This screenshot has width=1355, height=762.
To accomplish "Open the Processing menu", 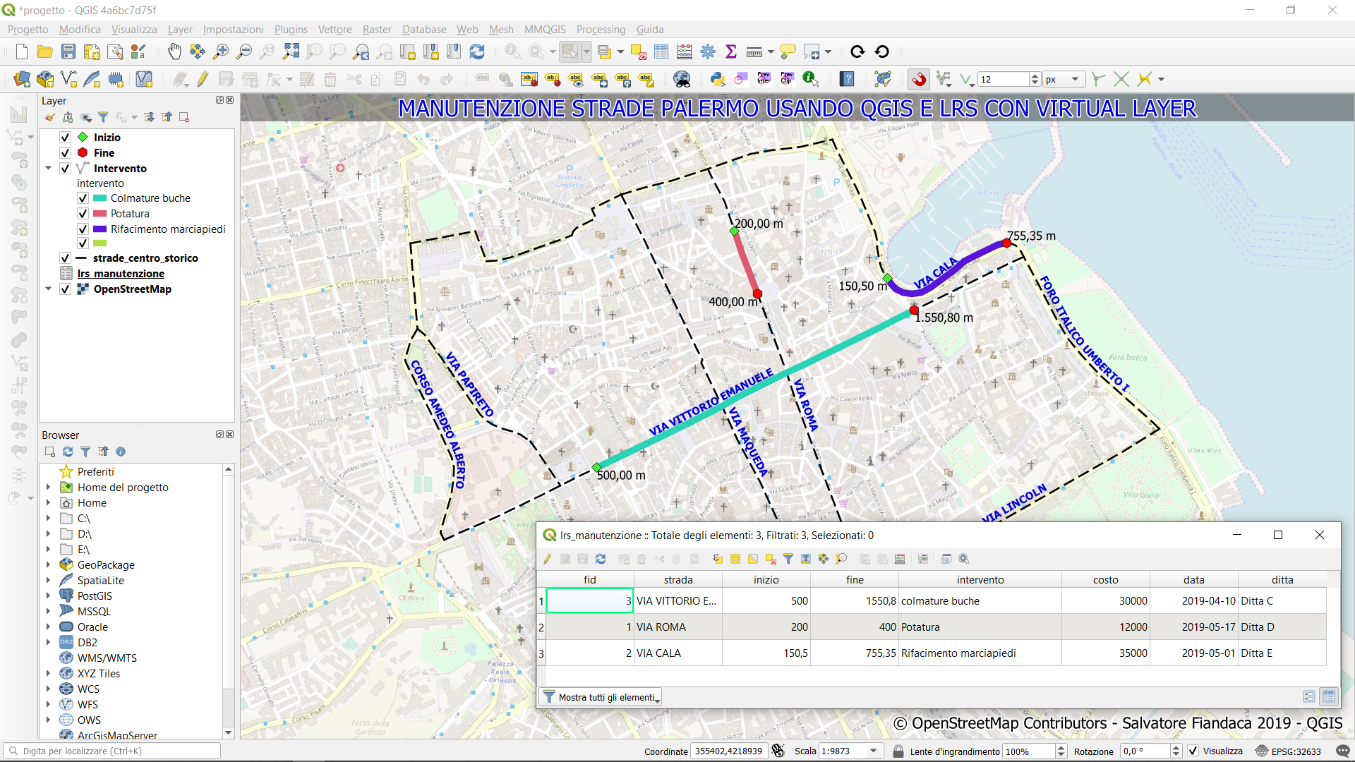I will tap(601, 29).
